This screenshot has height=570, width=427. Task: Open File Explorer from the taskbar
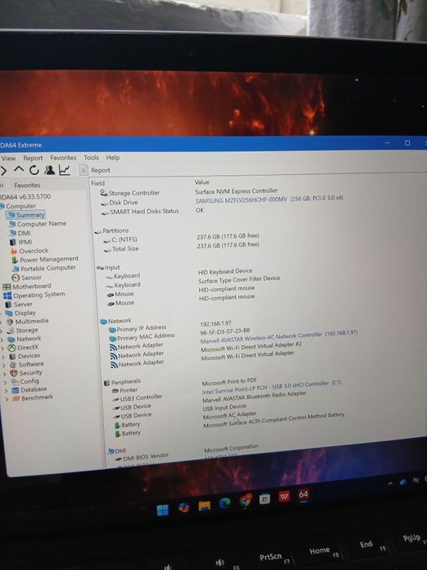204,506
